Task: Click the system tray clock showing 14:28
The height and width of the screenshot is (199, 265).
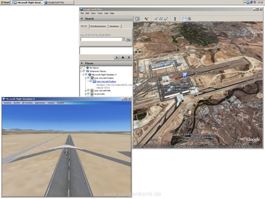Action: [x=260, y=3]
